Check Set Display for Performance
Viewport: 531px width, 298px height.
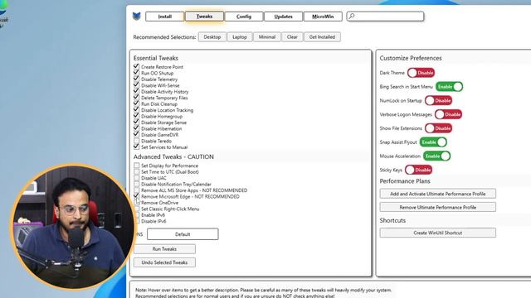tap(136, 166)
